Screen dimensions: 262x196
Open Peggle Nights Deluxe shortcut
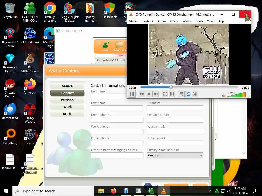70,12
